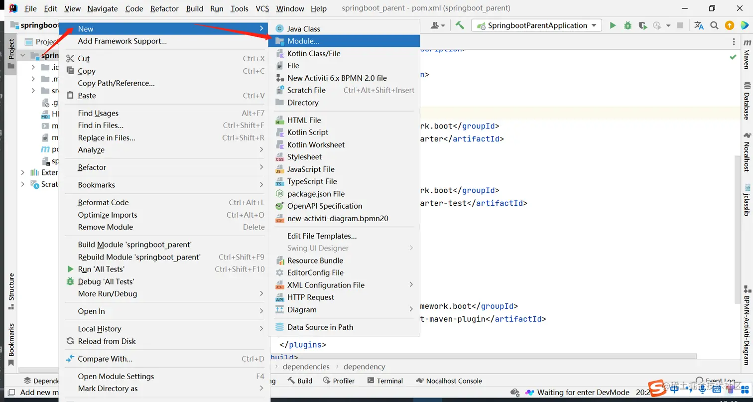Screen dimensions: 753x402
Task: Open Search Everywhere magnifier icon
Action: pyautogui.click(x=714, y=25)
